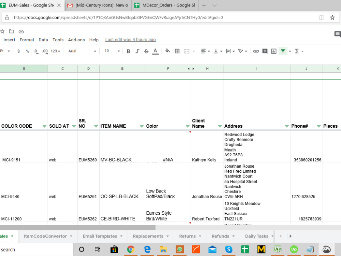This screenshot has width=341, height=256.
Task: Click the merge cells icon
Action: [x=187, y=51]
